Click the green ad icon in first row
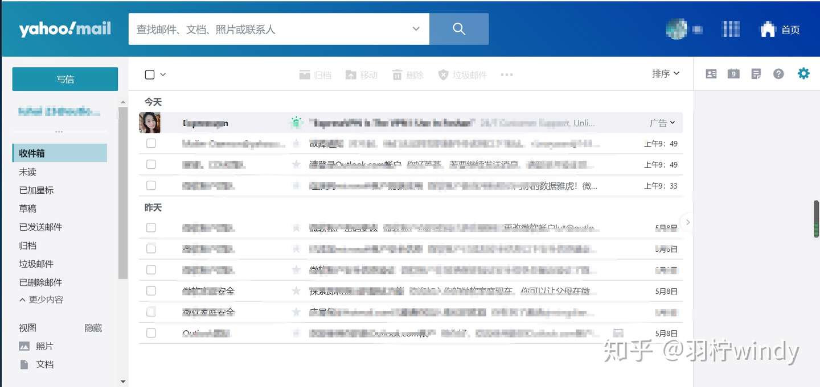The width and height of the screenshot is (820, 387). coord(296,122)
